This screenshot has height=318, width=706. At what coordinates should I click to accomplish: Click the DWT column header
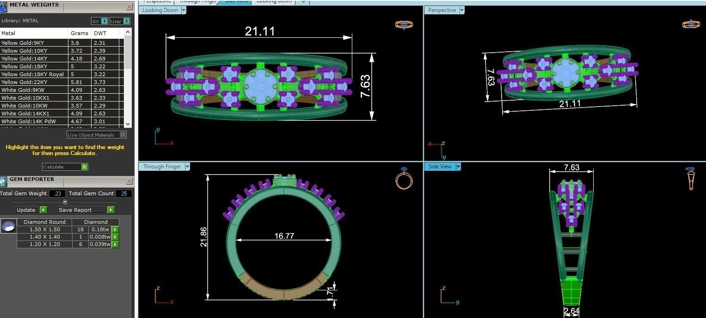point(105,33)
